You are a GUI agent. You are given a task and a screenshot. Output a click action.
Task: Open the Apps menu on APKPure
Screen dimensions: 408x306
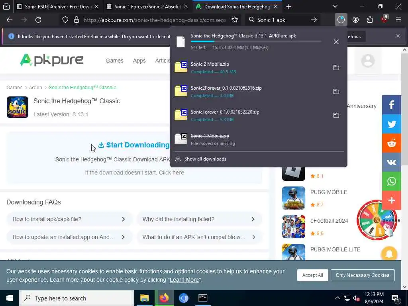tap(139, 61)
